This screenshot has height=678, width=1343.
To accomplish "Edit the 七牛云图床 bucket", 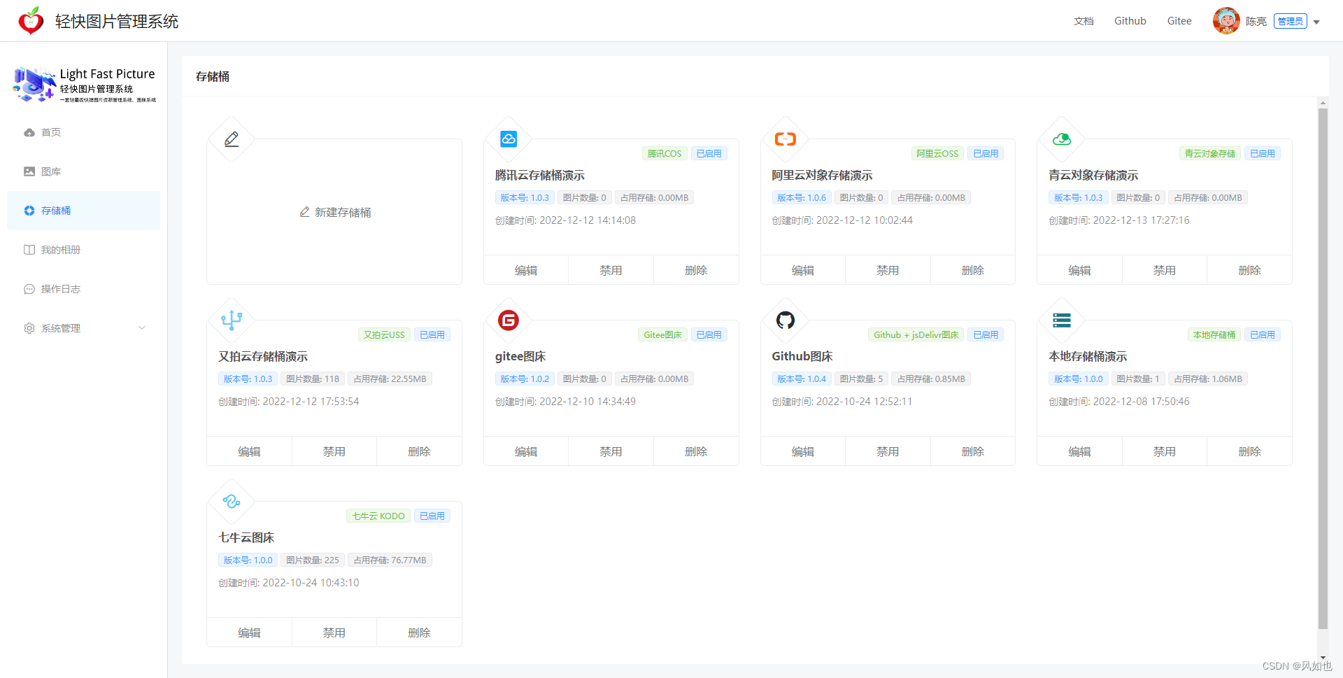I will coord(249,633).
